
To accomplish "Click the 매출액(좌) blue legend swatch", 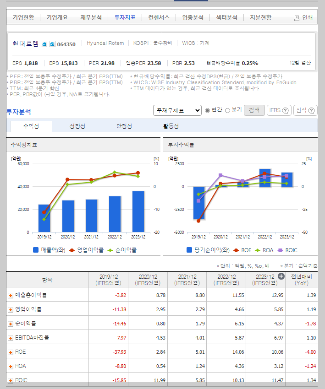I will tap(36, 250).
